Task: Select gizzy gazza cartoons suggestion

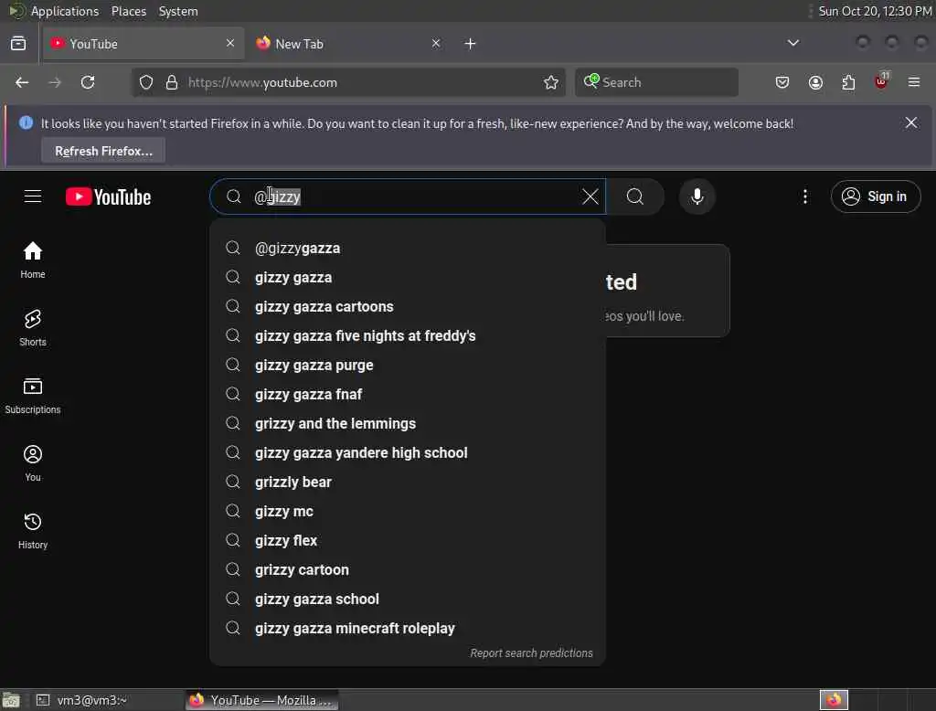Action: click(x=408, y=307)
